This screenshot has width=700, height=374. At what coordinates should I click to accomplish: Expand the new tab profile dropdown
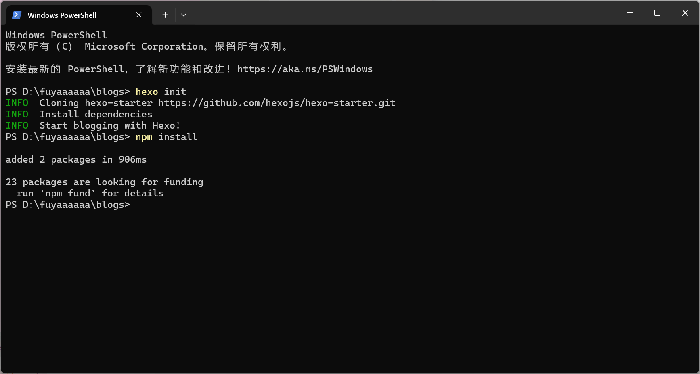pyautogui.click(x=184, y=15)
